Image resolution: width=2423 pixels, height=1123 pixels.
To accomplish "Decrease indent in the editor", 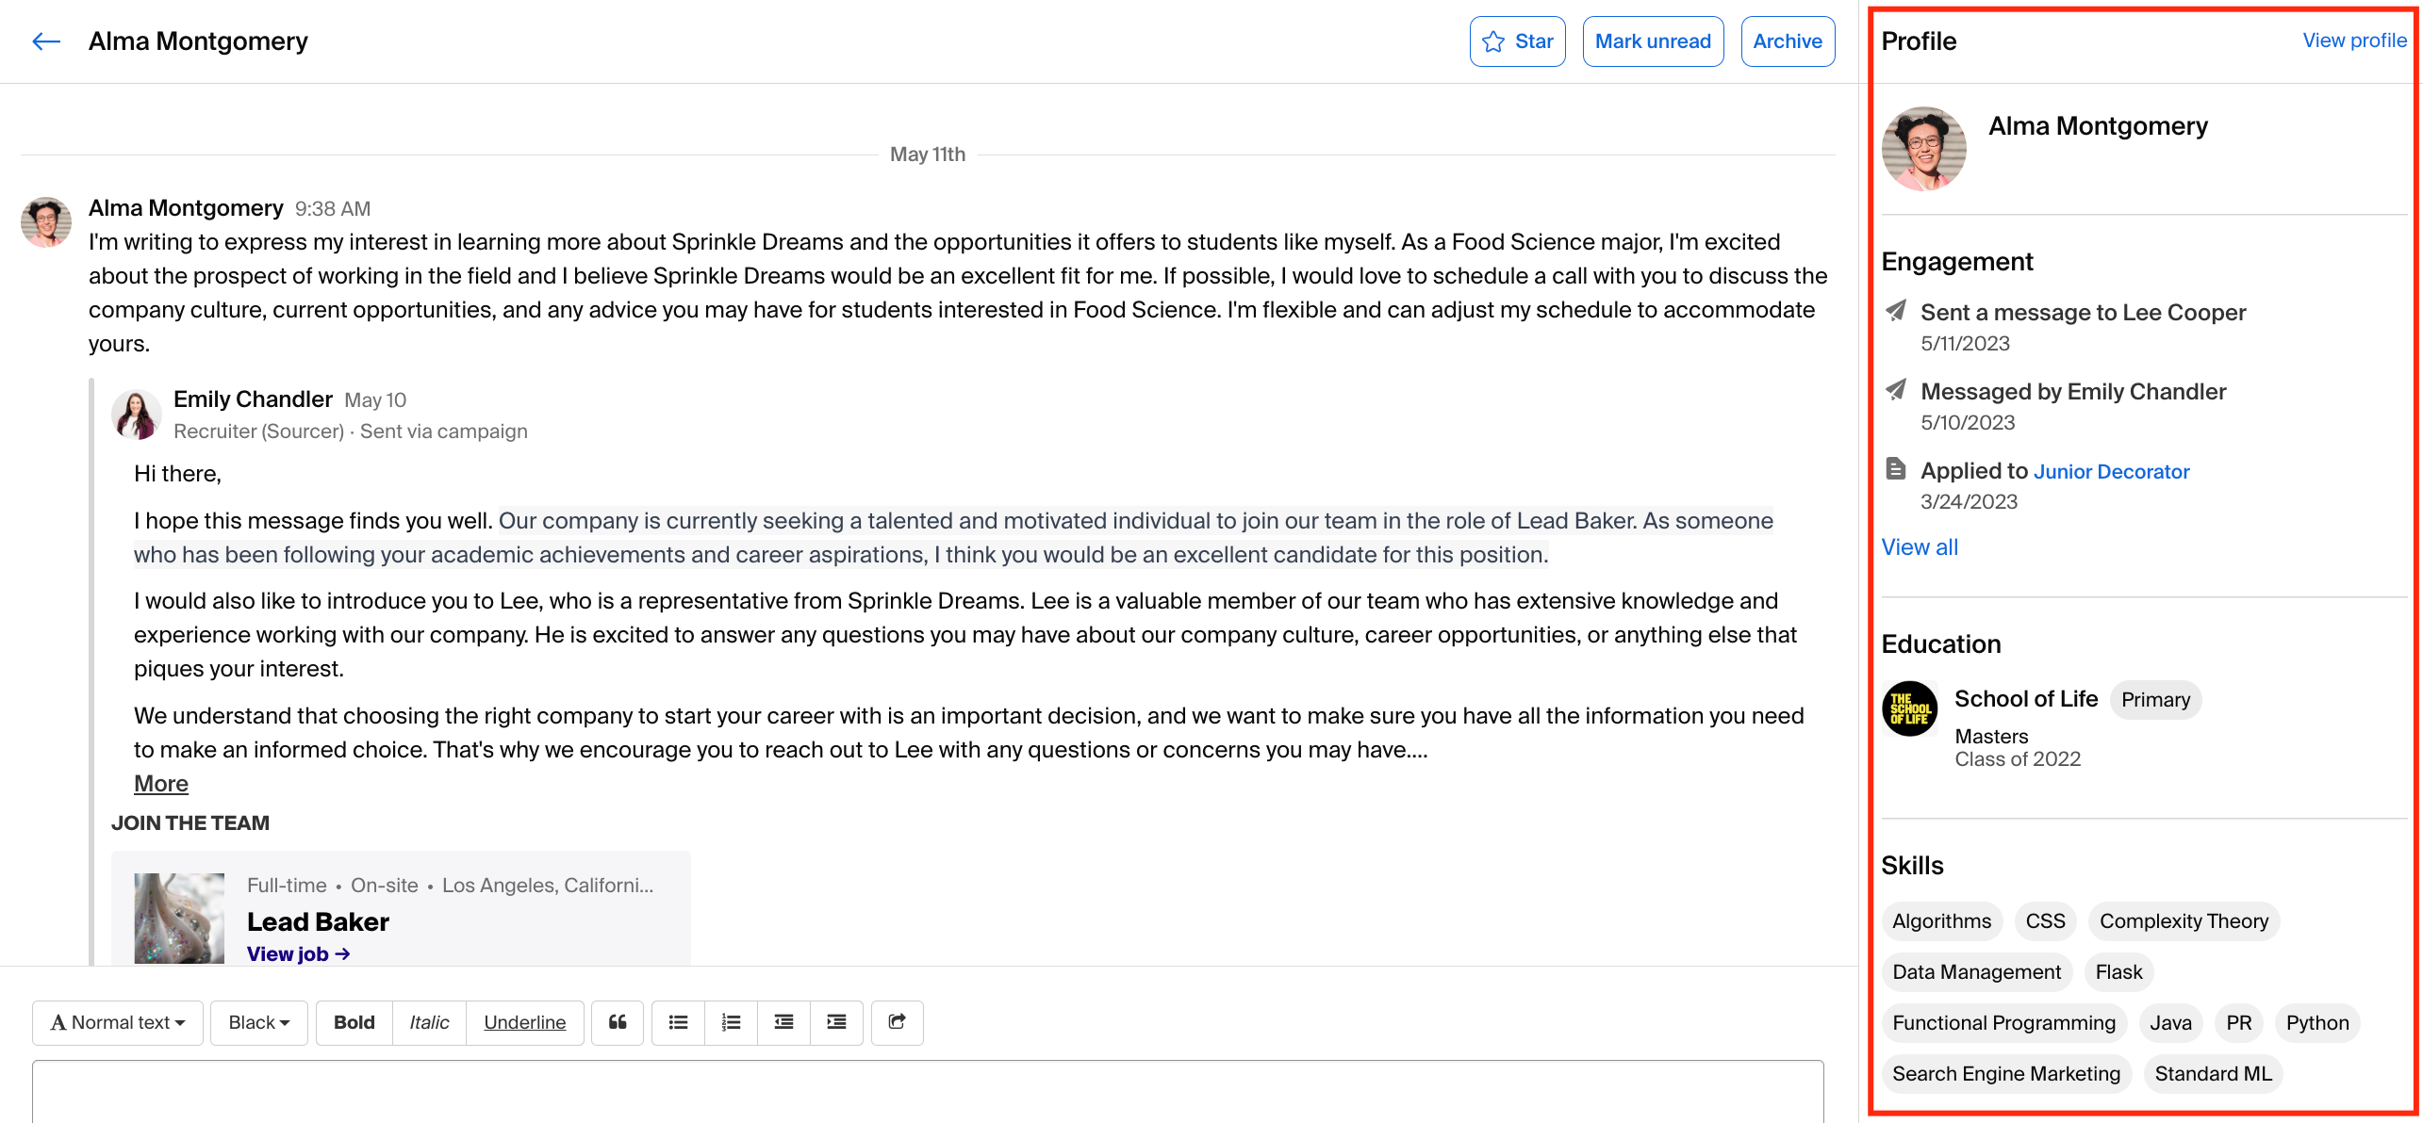I will coord(783,1023).
